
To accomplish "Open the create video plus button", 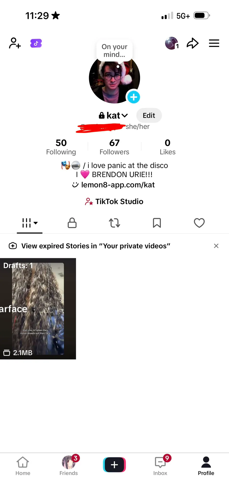I will (x=114, y=465).
